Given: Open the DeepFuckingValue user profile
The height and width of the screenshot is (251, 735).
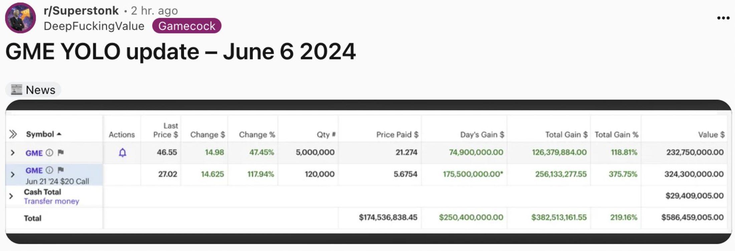Looking at the screenshot, I should (x=94, y=26).
